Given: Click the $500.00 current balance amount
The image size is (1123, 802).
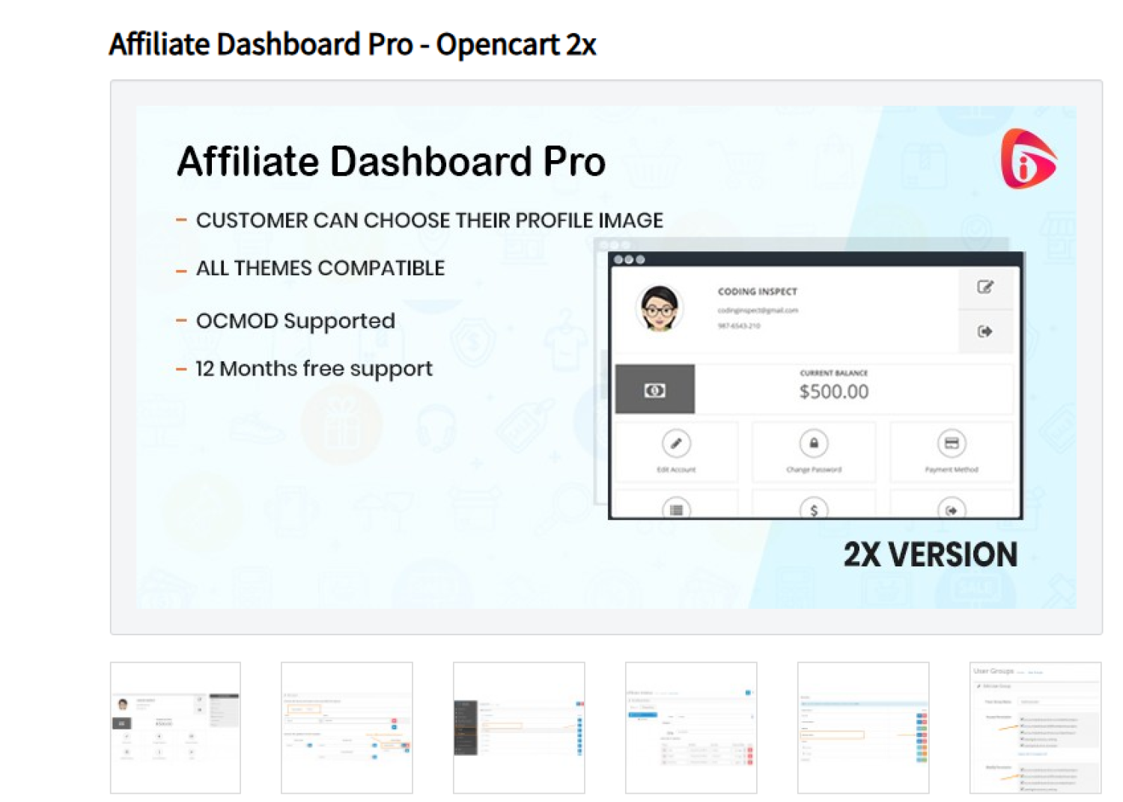Looking at the screenshot, I should [x=833, y=391].
